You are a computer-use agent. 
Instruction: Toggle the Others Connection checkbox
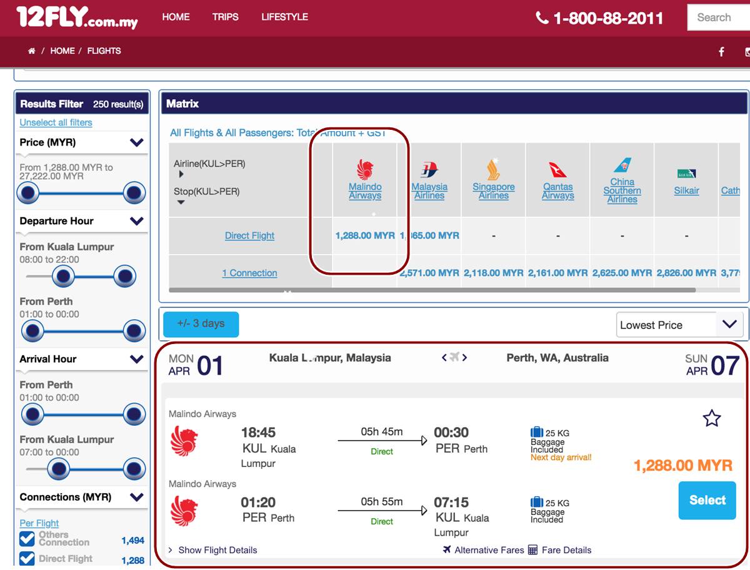(x=27, y=538)
